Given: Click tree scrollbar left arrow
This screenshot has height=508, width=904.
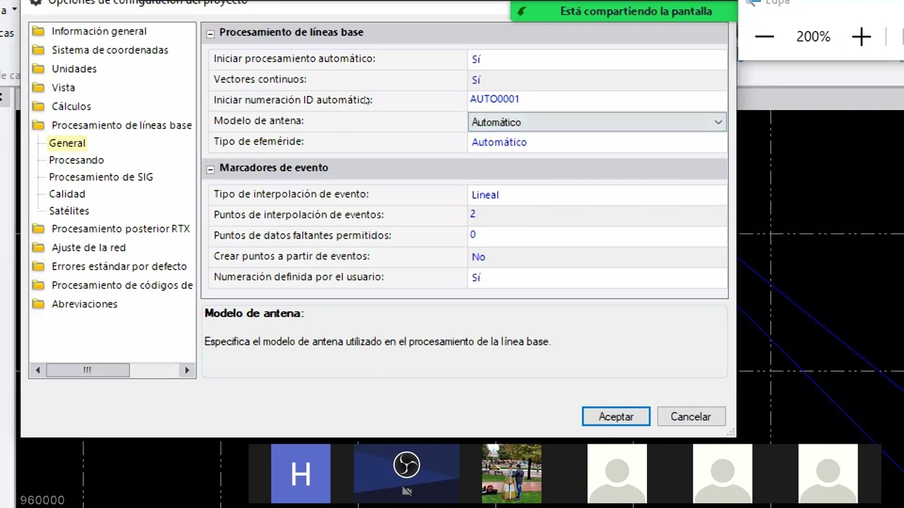Looking at the screenshot, I should [x=38, y=370].
